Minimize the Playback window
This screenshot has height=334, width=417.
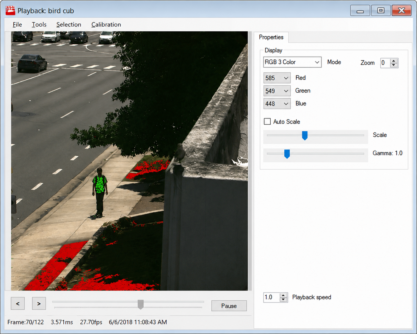click(x=360, y=11)
